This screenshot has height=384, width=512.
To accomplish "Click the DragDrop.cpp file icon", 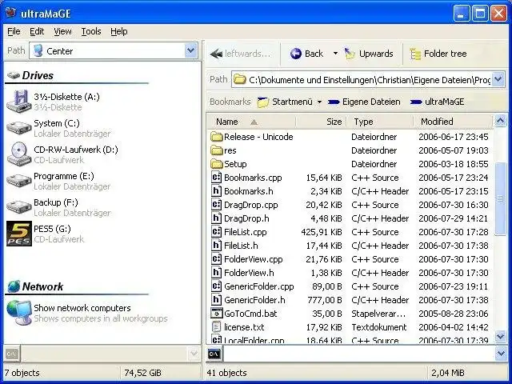I will [x=216, y=205].
